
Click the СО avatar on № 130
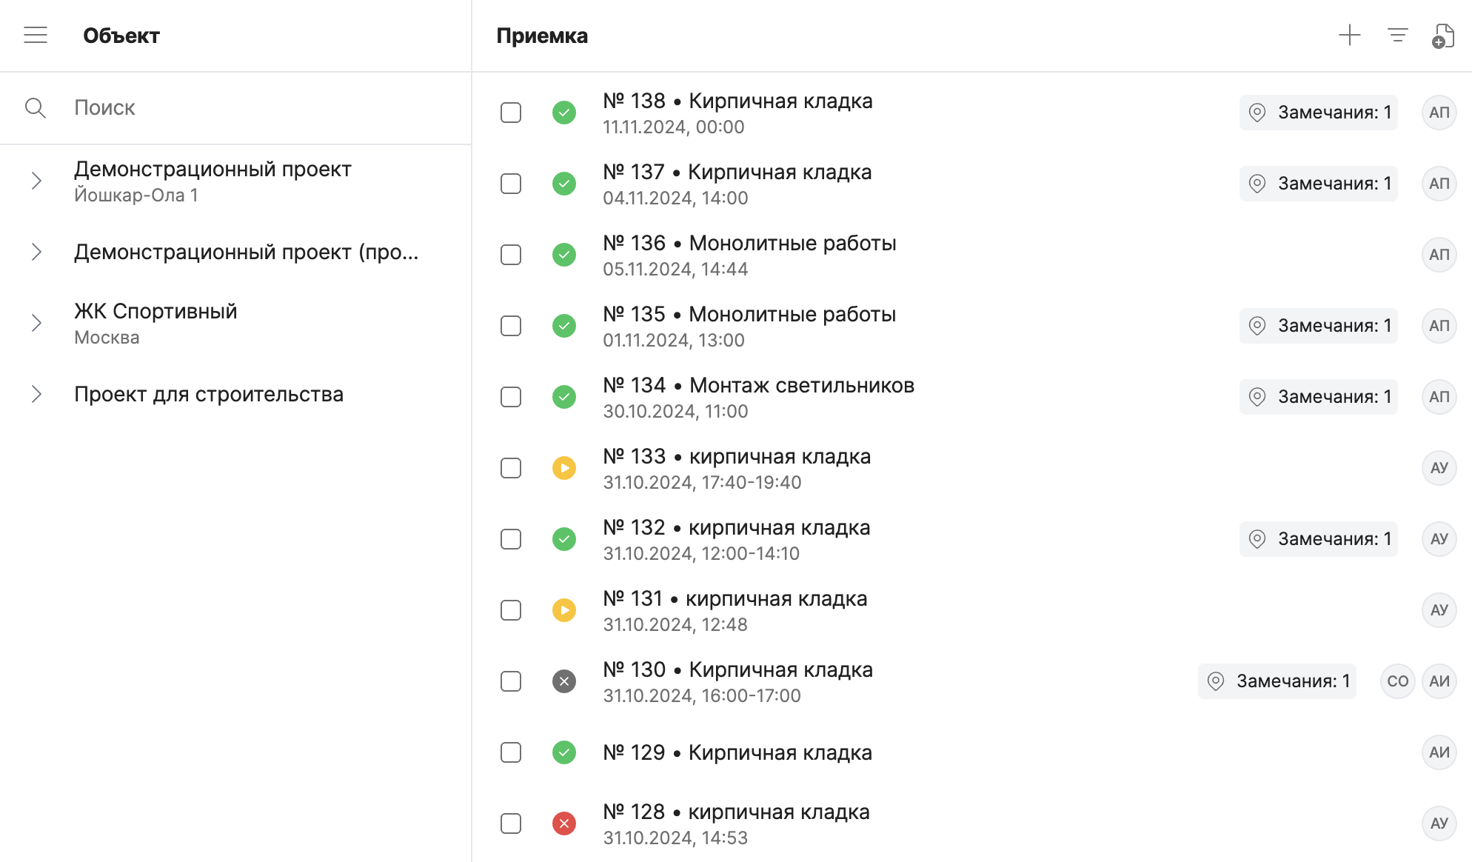(1397, 681)
